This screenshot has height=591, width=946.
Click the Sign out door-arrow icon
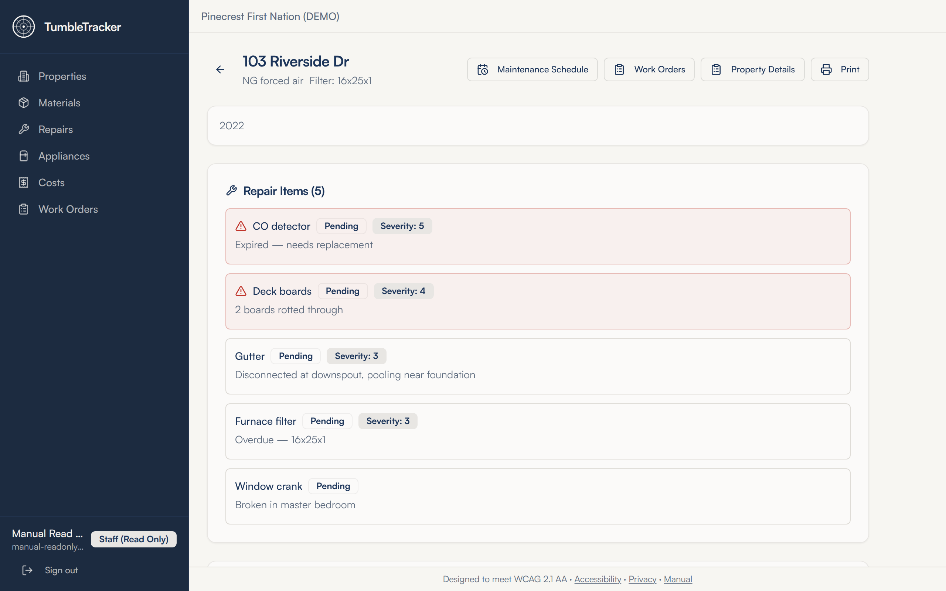pos(27,570)
